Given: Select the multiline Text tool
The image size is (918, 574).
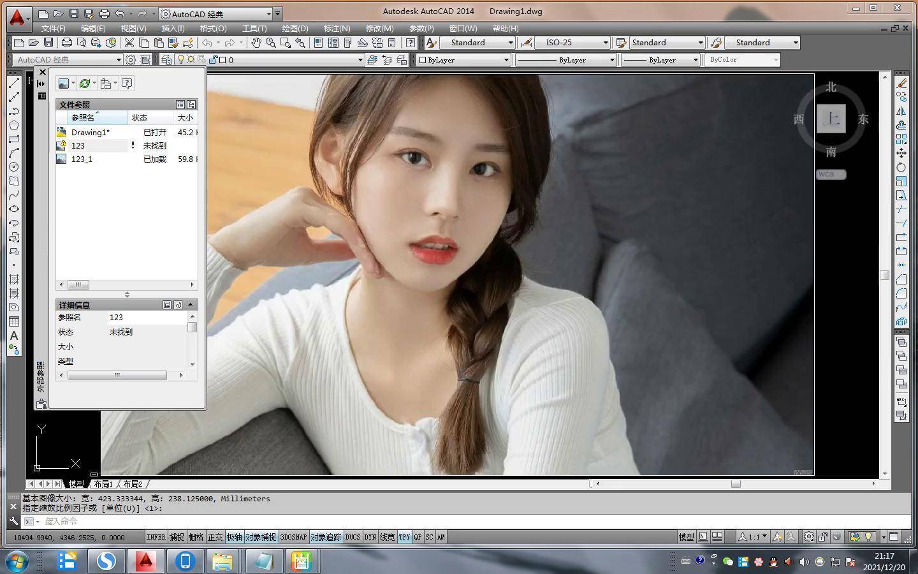Looking at the screenshot, I should 14,335.
